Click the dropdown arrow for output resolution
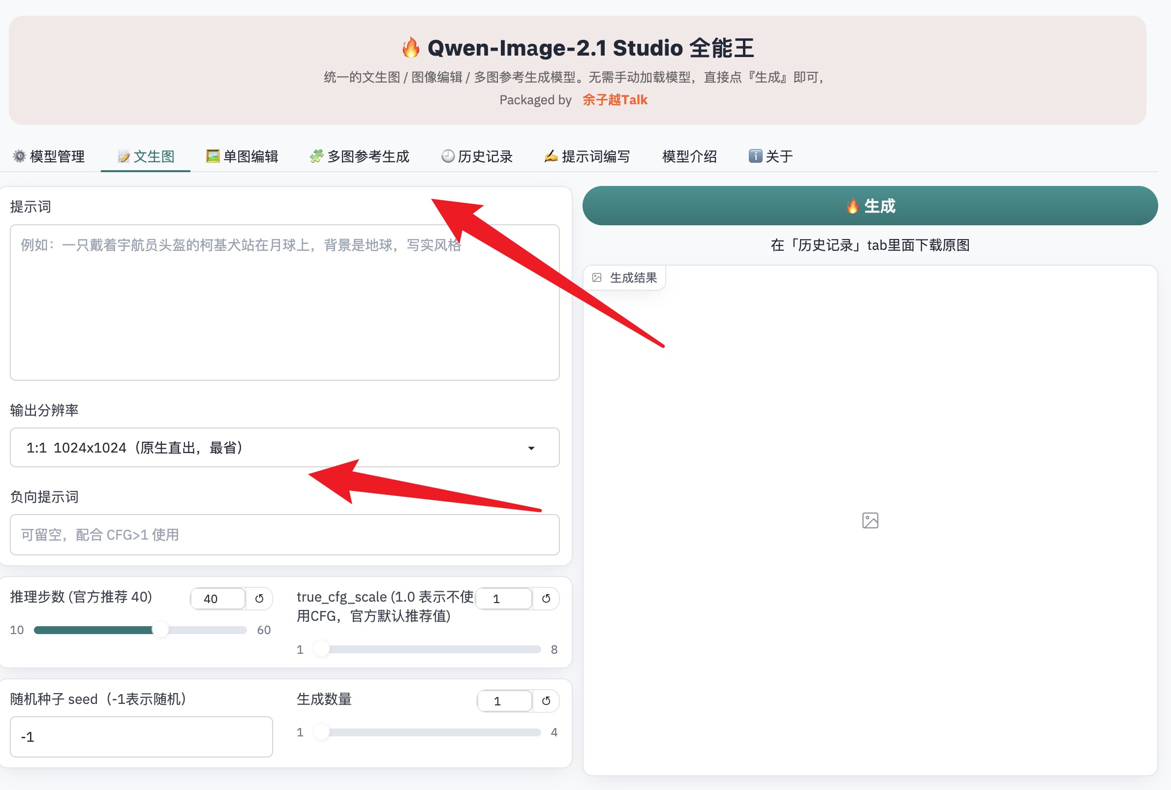 (531, 448)
